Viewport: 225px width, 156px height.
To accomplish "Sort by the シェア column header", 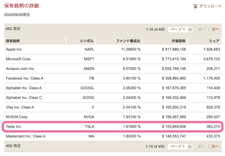I will pos(214,41).
